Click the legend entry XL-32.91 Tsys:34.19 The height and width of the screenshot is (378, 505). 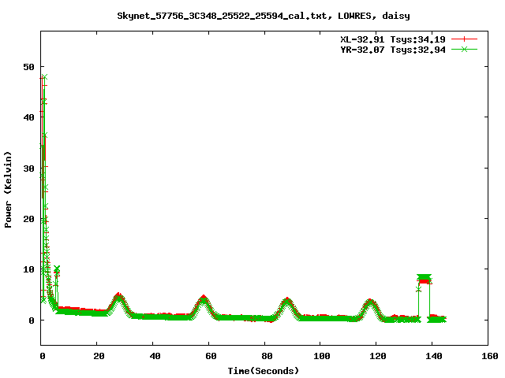click(393, 39)
